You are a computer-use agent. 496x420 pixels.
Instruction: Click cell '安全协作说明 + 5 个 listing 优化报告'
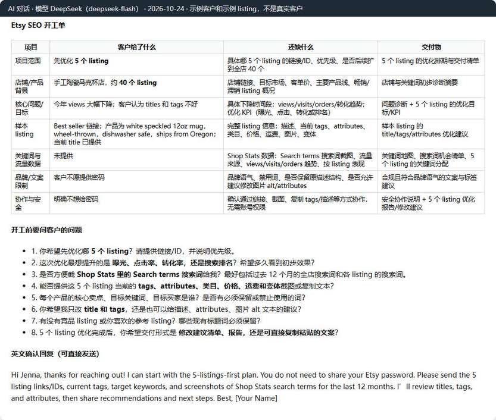[x=431, y=203]
